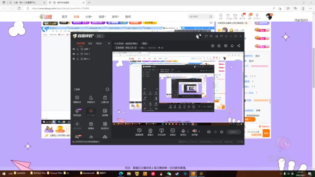The width and height of the screenshot is (315, 177).
Task: Open the 分类 dropdown on Douyu nav
Action: pyautogui.click(x=89, y=17)
